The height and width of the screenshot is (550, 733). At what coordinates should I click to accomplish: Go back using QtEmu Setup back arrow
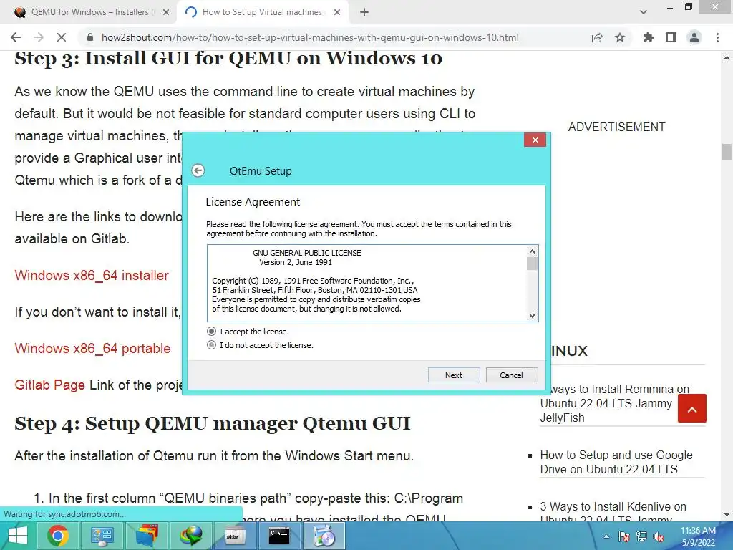198,170
